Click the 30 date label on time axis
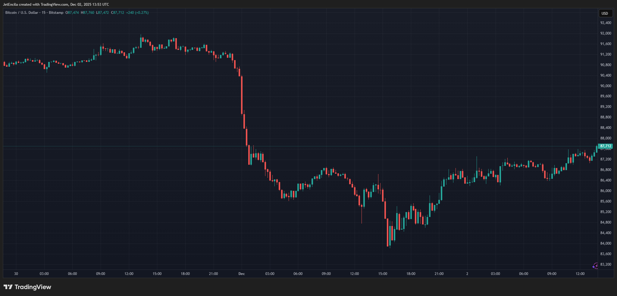The width and height of the screenshot is (617, 296). click(x=16, y=274)
